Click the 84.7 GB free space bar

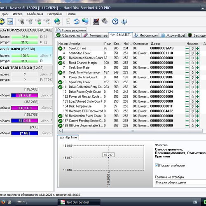point(25,95)
